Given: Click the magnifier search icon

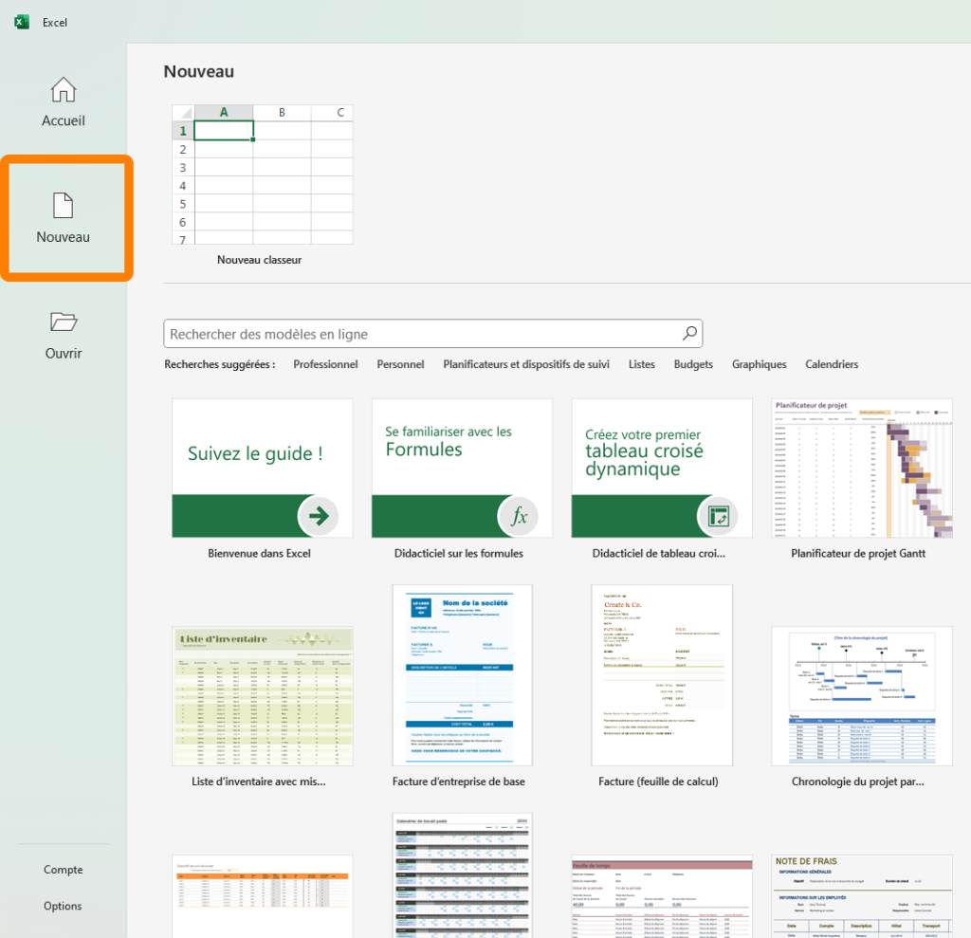Looking at the screenshot, I should pyautogui.click(x=689, y=333).
